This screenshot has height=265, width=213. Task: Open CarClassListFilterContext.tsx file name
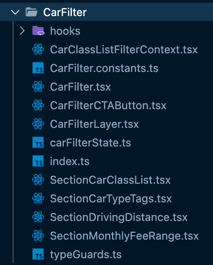tap(124, 50)
